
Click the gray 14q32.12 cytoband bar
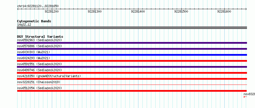click(x=132, y=28)
